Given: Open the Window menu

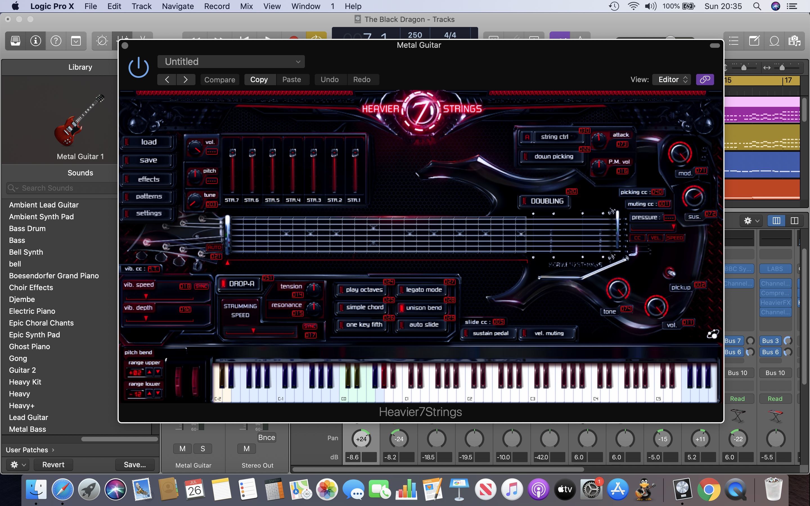Looking at the screenshot, I should tap(306, 6).
